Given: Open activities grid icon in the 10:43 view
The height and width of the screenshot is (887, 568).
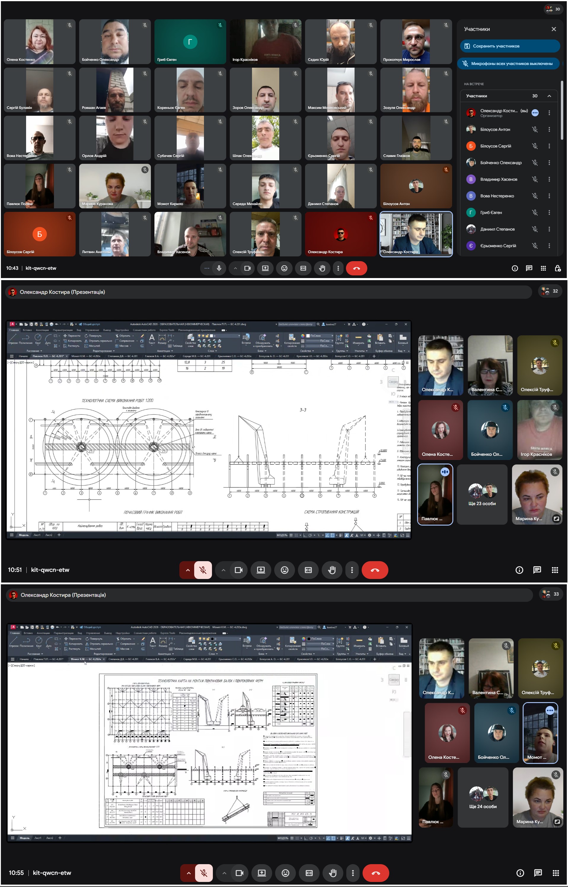Looking at the screenshot, I should click(x=543, y=268).
